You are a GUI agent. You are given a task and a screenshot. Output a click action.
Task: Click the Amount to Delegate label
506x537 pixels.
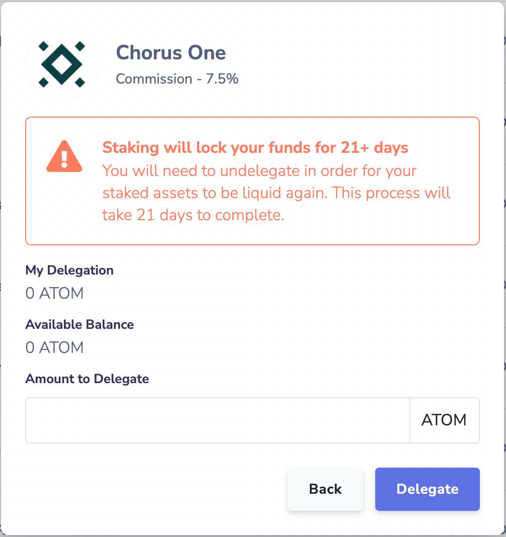click(x=87, y=379)
